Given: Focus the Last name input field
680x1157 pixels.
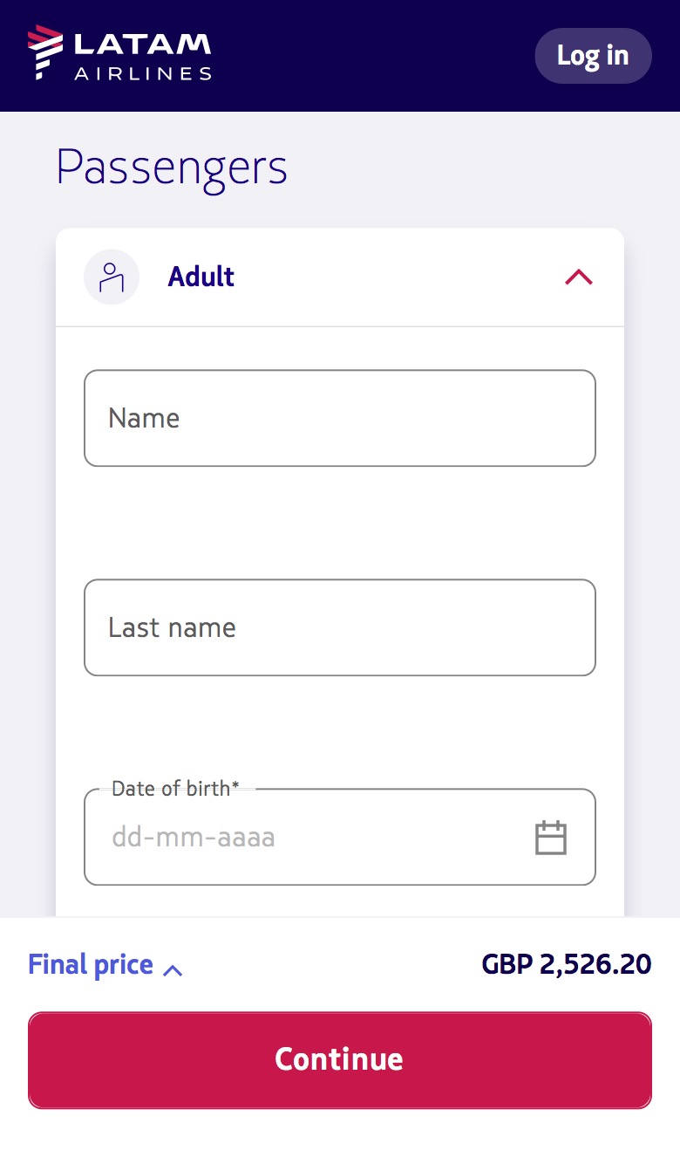Looking at the screenshot, I should point(340,627).
